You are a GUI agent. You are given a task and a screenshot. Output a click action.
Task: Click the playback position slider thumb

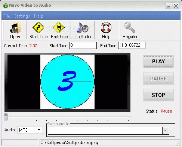tap(6, 117)
